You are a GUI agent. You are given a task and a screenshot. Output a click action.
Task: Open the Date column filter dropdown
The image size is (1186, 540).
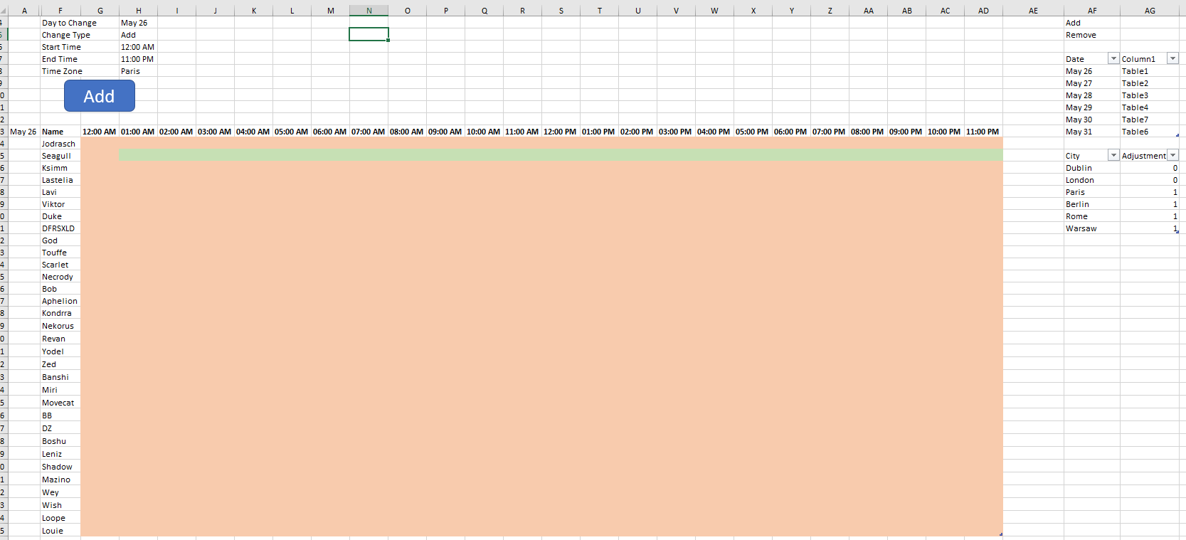pos(1113,58)
